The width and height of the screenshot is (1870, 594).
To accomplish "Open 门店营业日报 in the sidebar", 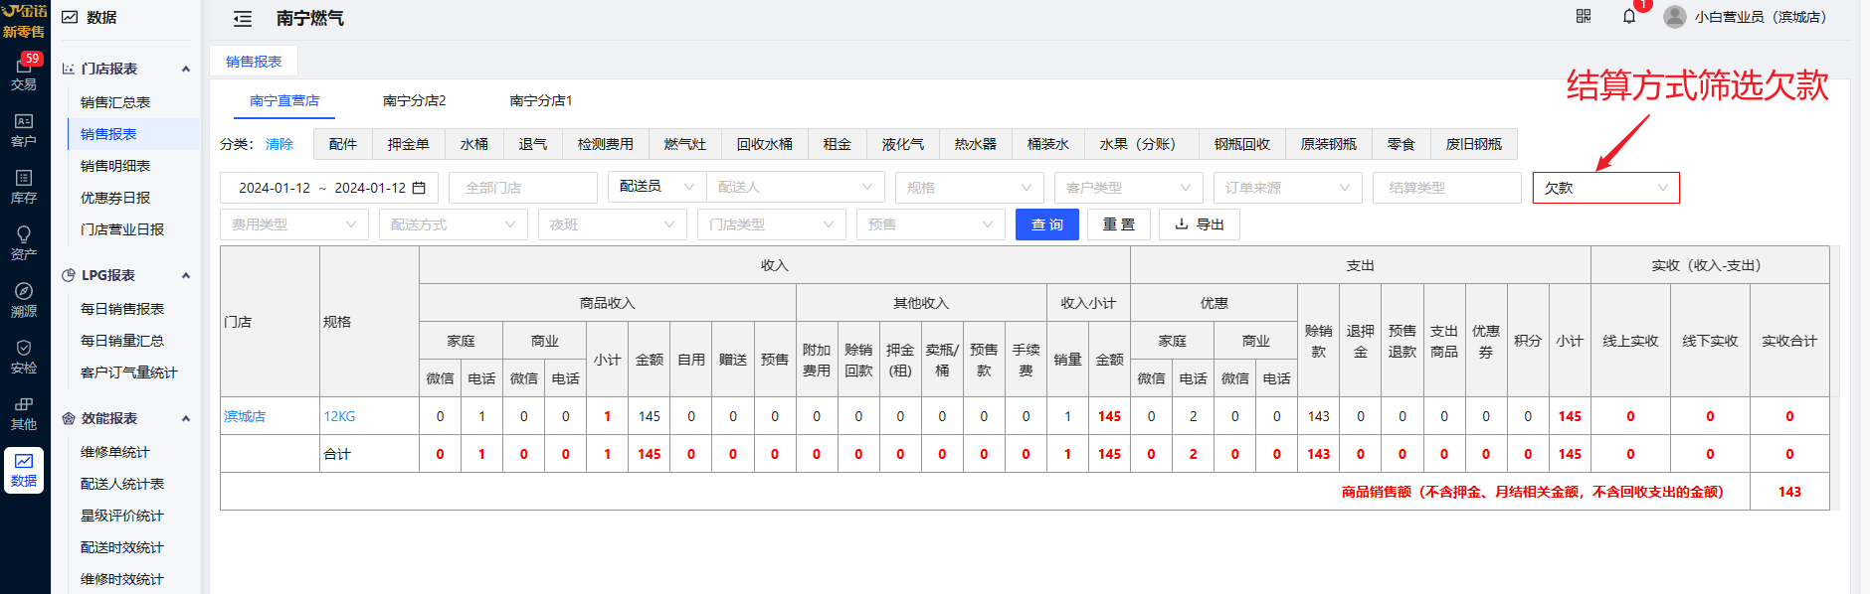I will 122,229.
